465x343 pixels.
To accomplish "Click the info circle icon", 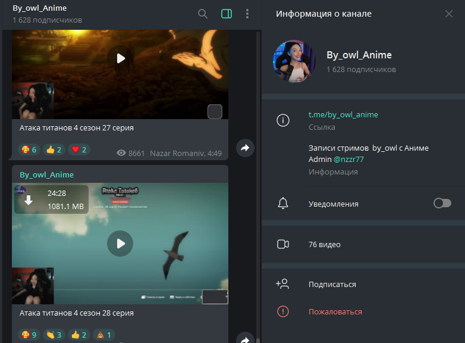I will (x=283, y=120).
